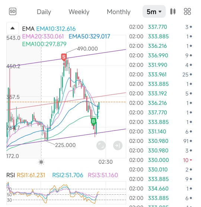Select the 336.990 trade row

coord(160,56)
